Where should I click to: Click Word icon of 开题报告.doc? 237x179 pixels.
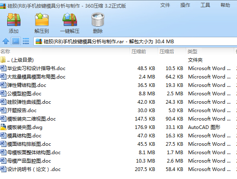[3, 110]
